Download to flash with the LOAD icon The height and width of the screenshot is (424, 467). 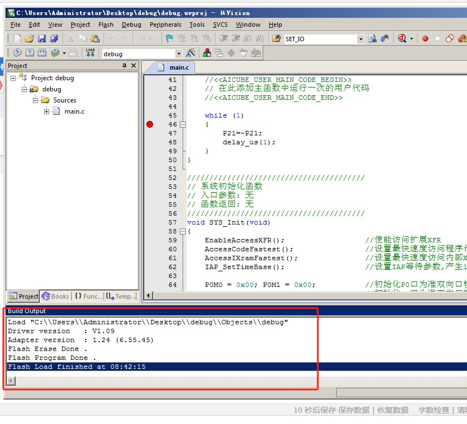click(90, 53)
